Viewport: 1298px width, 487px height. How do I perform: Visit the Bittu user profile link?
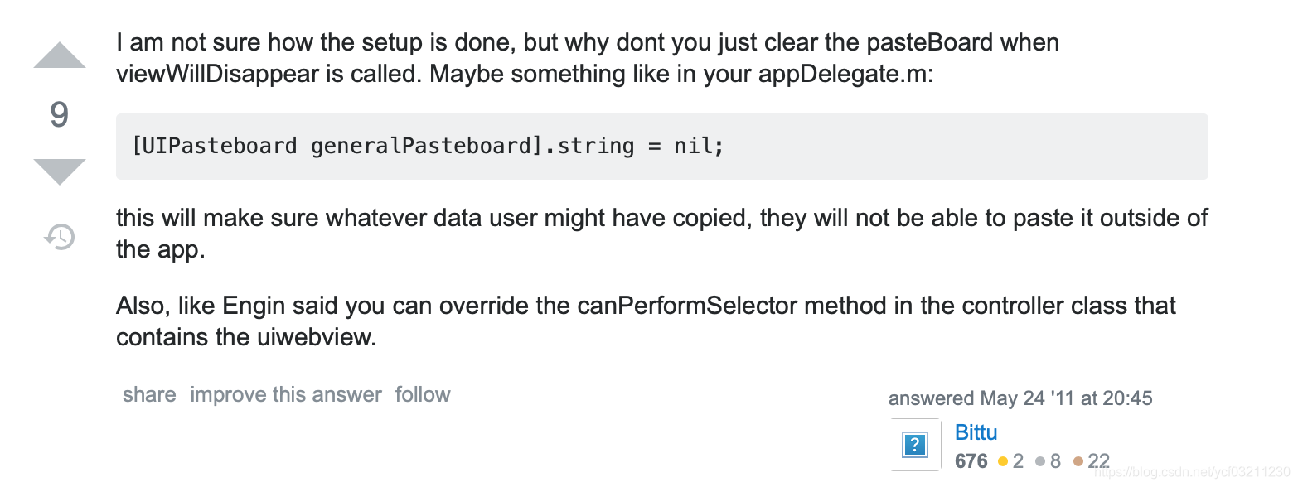coord(976,432)
